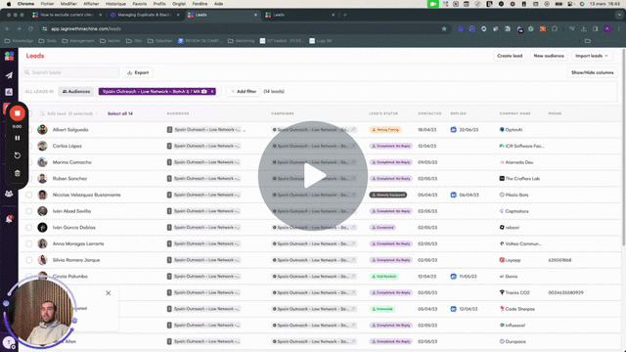Open reply icon in Cinzia Palumbo row
Screen dimensions: 626x352
click(x=453, y=276)
